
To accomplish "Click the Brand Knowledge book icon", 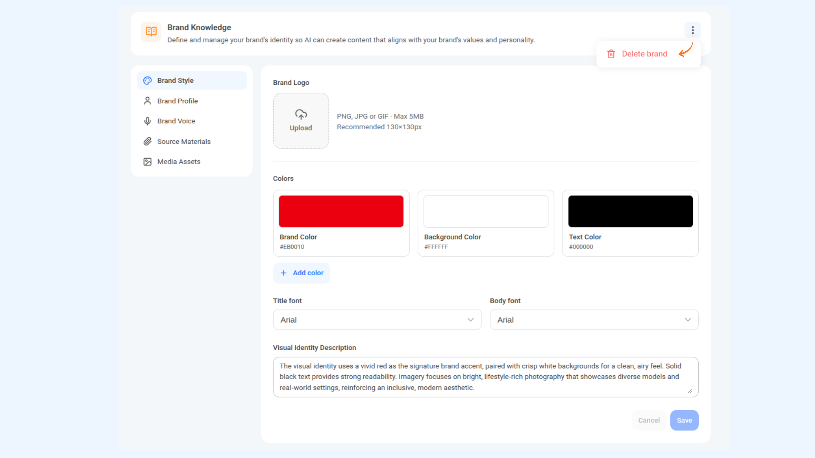I will (x=151, y=32).
